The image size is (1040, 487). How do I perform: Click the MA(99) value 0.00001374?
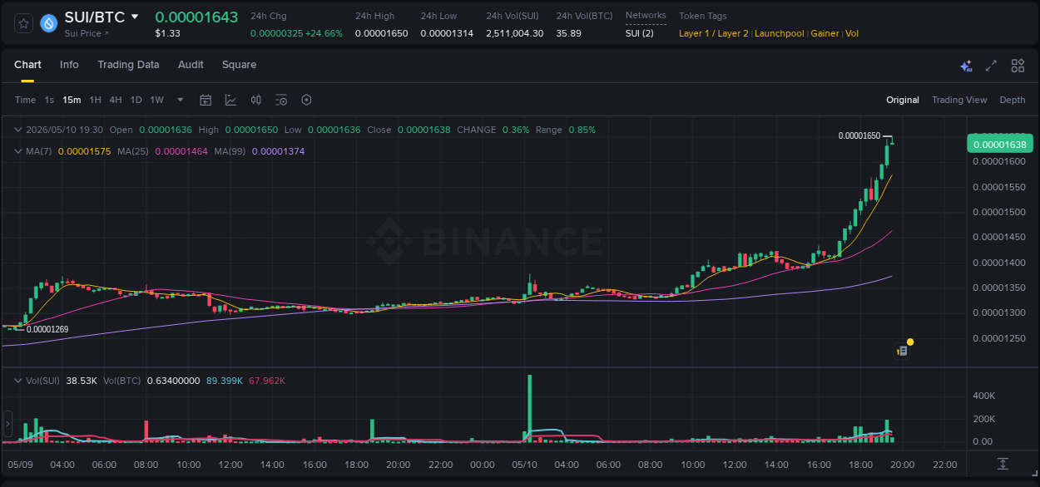pyautogui.click(x=278, y=151)
